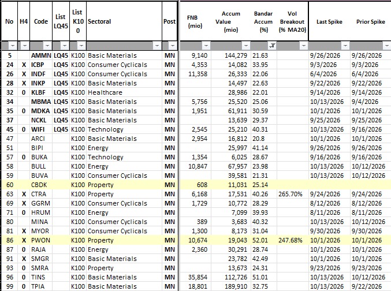This screenshot has height=291, width=391.
Task: Click the RAJA code cell
Action: (x=41, y=249)
